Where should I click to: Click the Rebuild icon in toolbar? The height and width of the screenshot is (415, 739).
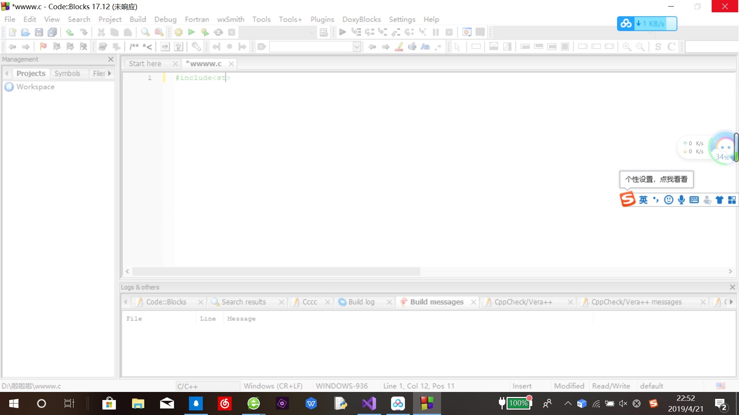(218, 32)
